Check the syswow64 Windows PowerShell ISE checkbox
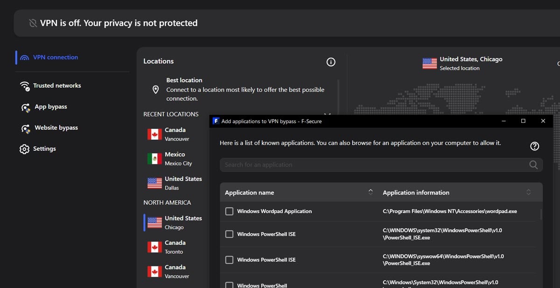Image resolution: width=560 pixels, height=288 pixels. point(229,260)
